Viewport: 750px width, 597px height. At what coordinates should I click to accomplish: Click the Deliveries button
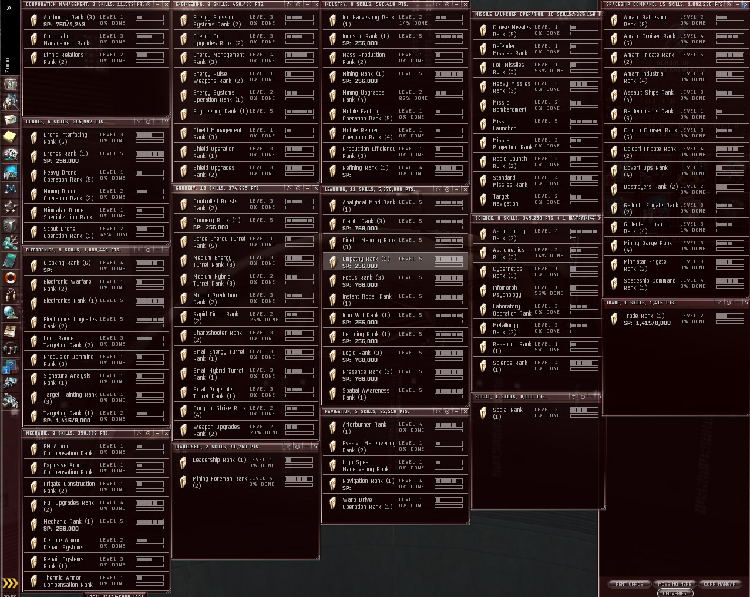coord(674,593)
